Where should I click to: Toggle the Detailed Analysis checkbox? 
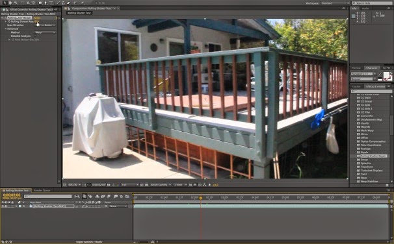pos(35,36)
